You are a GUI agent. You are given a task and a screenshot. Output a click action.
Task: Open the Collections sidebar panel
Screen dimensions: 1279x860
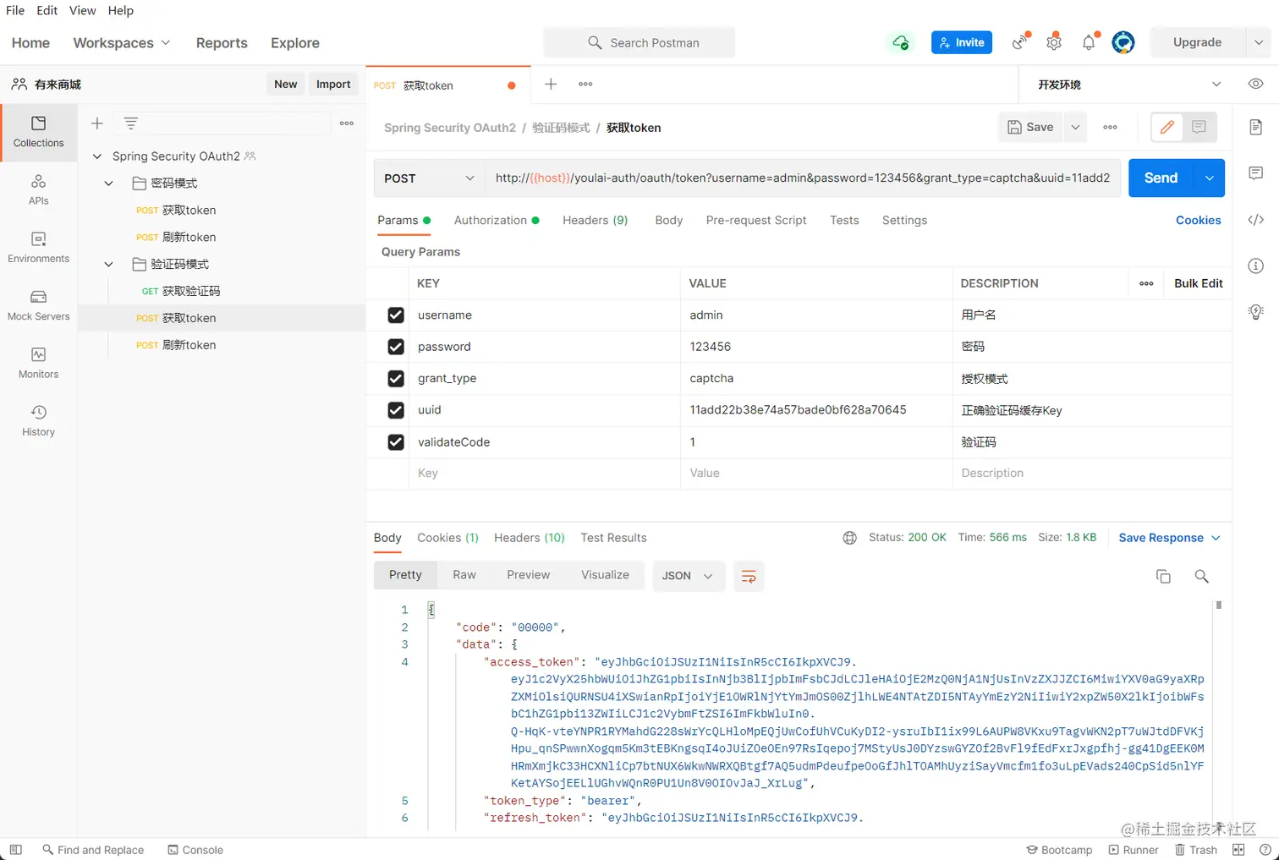[38, 132]
